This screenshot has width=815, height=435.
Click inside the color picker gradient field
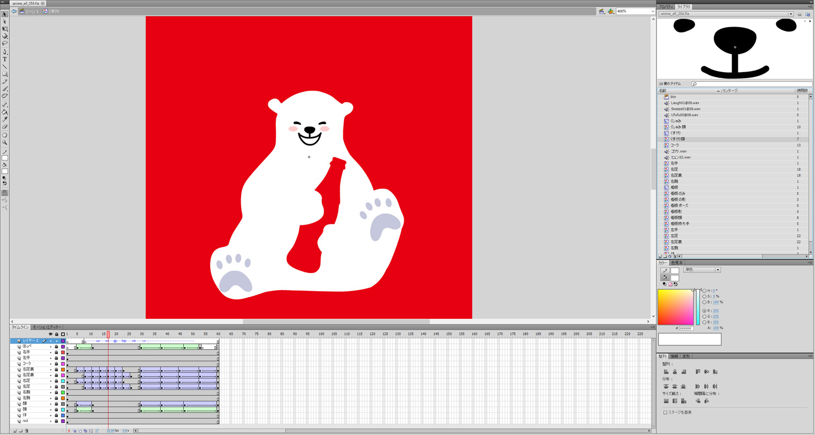click(675, 307)
